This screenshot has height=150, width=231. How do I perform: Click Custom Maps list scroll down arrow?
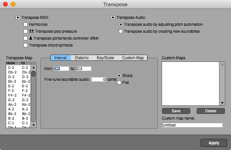pyautogui.click(x=222, y=103)
